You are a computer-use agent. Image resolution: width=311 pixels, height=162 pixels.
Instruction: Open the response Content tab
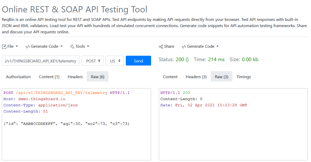[170, 77]
